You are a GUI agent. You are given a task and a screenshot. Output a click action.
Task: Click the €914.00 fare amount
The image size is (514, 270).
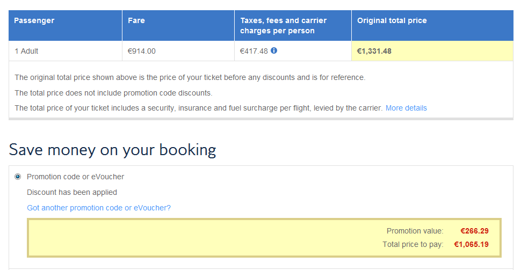click(142, 51)
